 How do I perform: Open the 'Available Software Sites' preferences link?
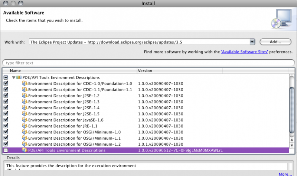point(244,52)
